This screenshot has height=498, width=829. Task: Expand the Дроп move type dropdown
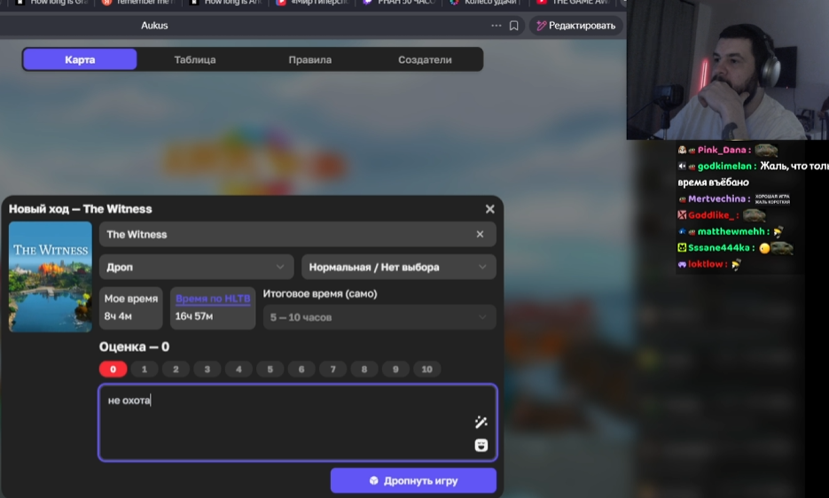196,267
